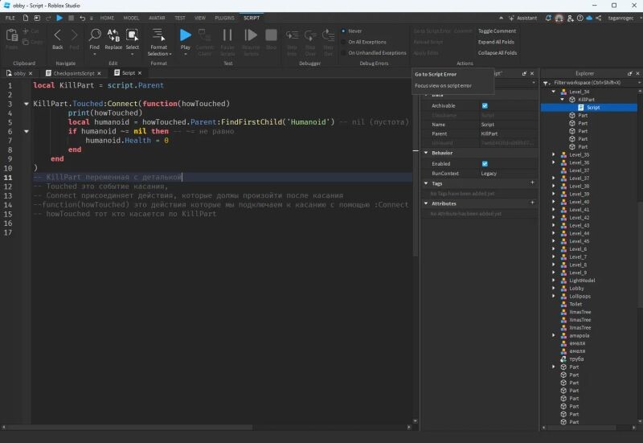643x443 pixels.
Task: Switch to the CheckpointsScript tab
Action: pos(73,72)
